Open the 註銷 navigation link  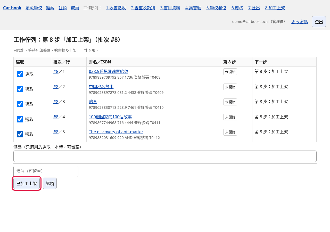click(x=63, y=8)
